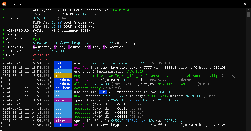Click the scrollbar down arrow
Viewport: 251px width, 131px height.
(x=248, y=128)
